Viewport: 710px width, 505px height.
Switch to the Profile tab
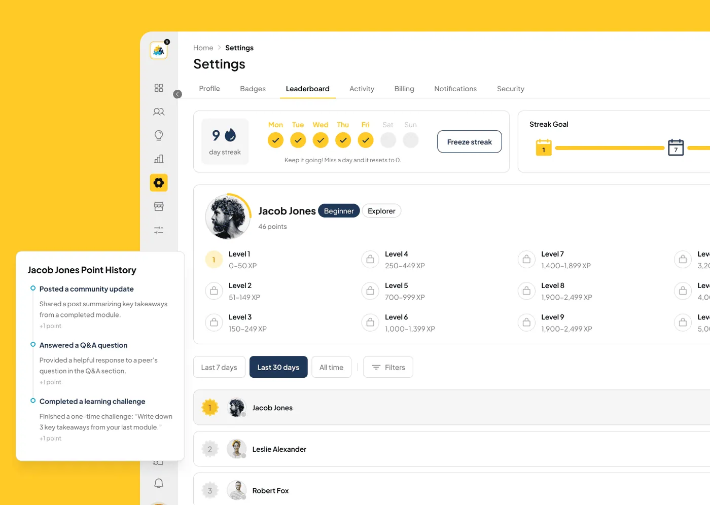[209, 89]
